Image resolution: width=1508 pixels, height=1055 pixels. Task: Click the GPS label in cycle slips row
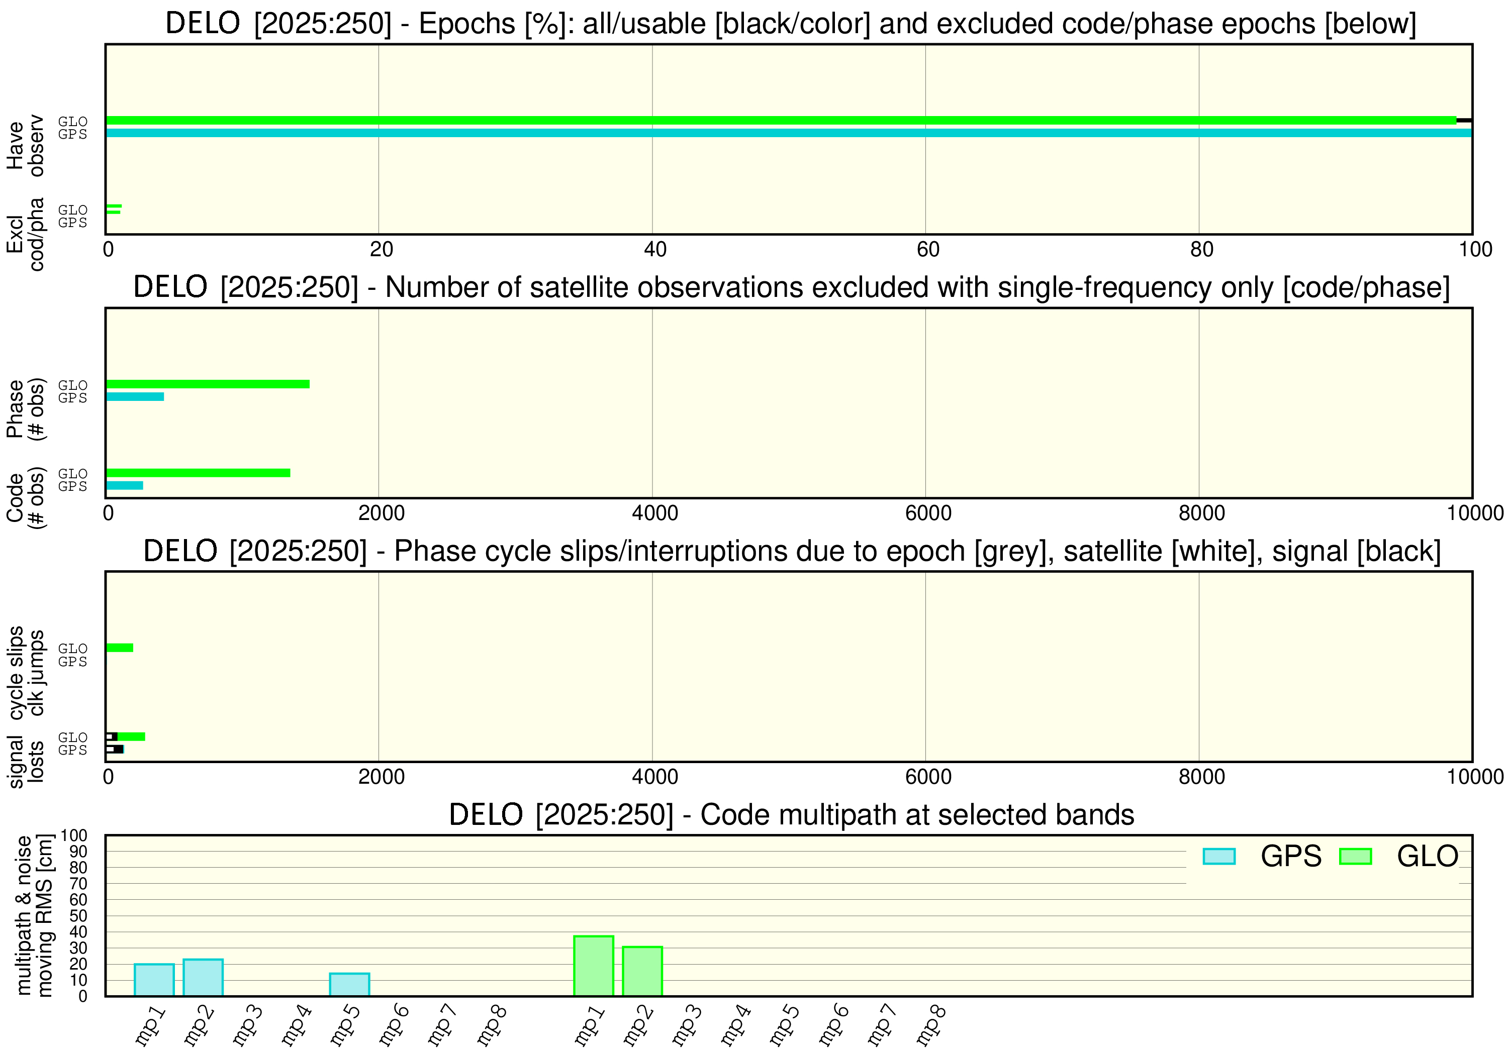tap(72, 662)
